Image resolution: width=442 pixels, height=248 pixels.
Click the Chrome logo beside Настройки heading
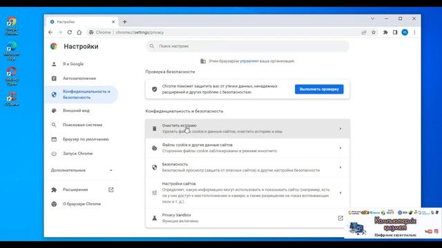coord(54,46)
